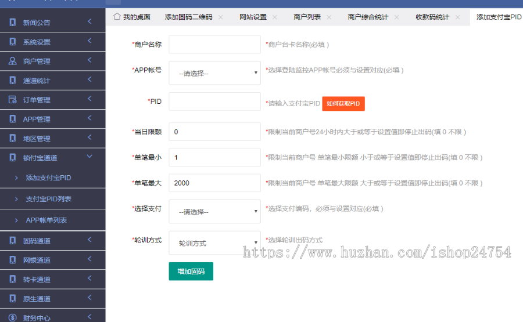523x322 pixels.
Task: Close the 网站设置 tab
Action: coord(274,17)
